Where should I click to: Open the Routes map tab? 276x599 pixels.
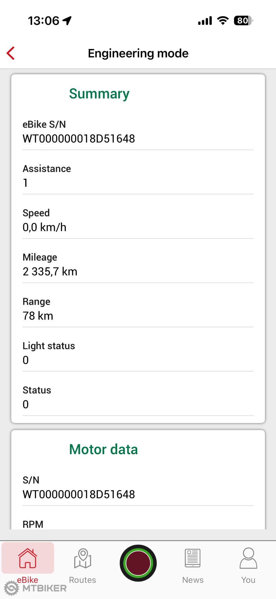pyautogui.click(x=83, y=565)
